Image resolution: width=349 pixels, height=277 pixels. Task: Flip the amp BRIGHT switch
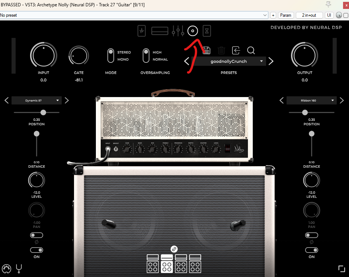pyautogui.click(x=116, y=149)
